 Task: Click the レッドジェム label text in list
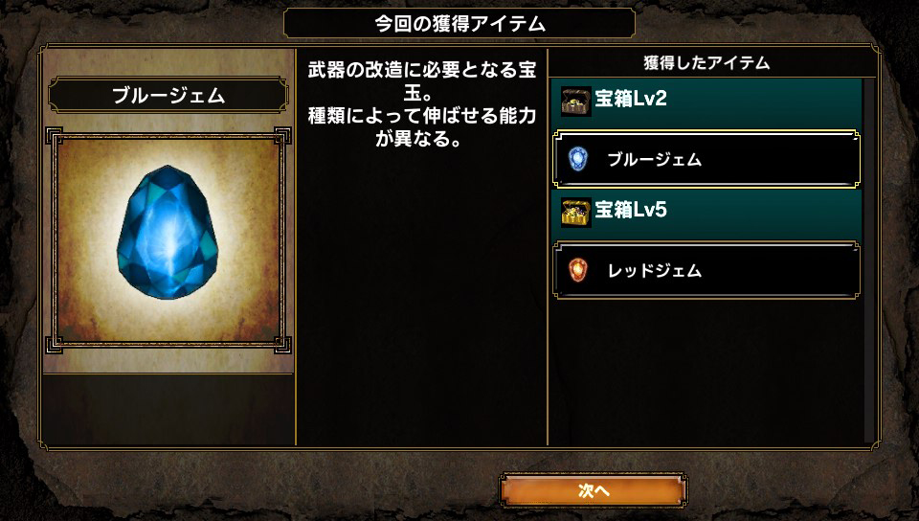(x=654, y=271)
